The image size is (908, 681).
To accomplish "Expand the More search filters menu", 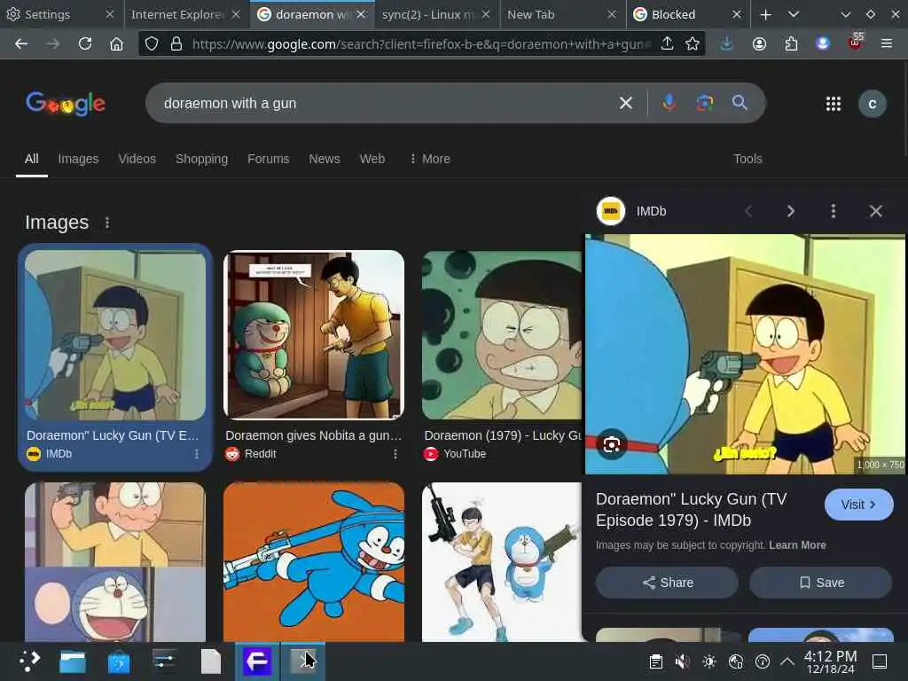I will pos(430,159).
